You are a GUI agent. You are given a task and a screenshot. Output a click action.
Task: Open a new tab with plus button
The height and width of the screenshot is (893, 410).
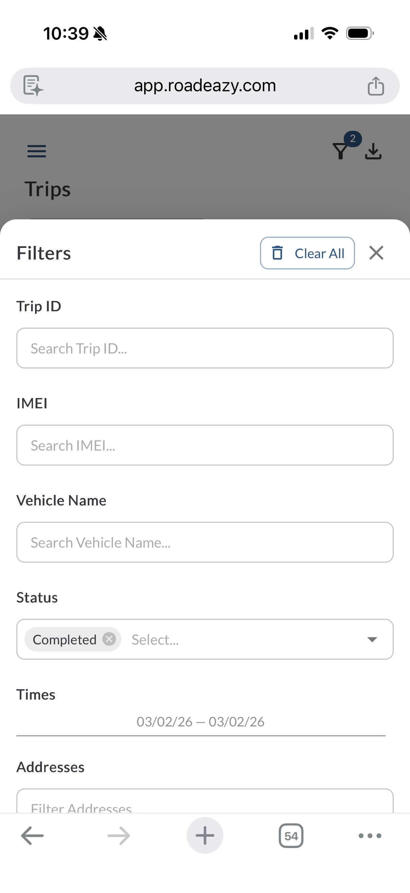(205, 835)
